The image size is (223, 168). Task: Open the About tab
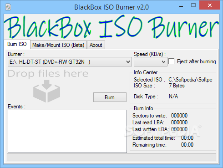pyautogui.click(x=96, y=45)
